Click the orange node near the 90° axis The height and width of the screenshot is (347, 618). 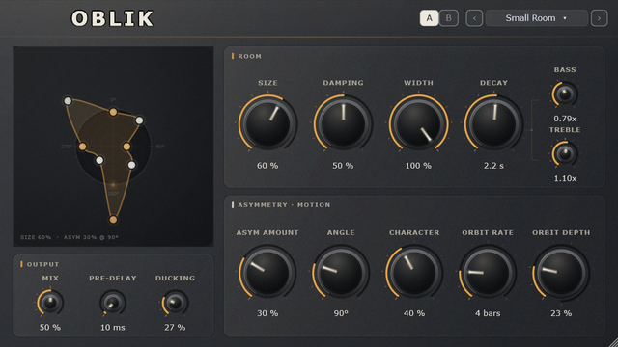point(126,147)
